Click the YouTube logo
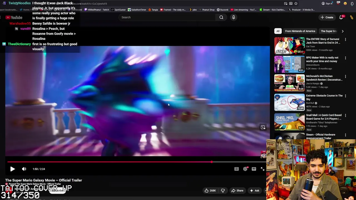 click(x=14, y=17)
